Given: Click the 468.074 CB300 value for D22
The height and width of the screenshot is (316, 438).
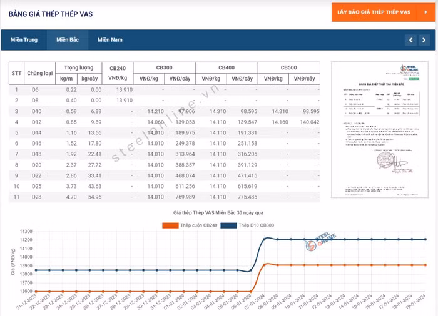Looking at the screenshot, I should point(185,175).
